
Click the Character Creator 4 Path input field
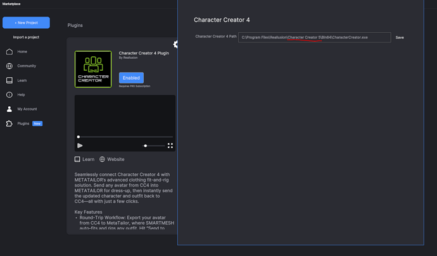[315, 37]
